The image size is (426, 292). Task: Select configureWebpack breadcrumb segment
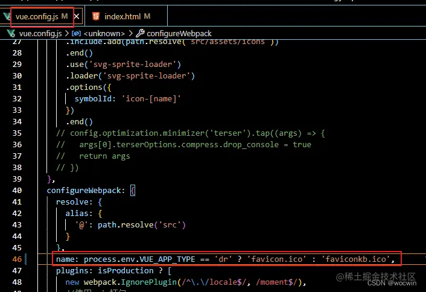(x=179, y=33)
